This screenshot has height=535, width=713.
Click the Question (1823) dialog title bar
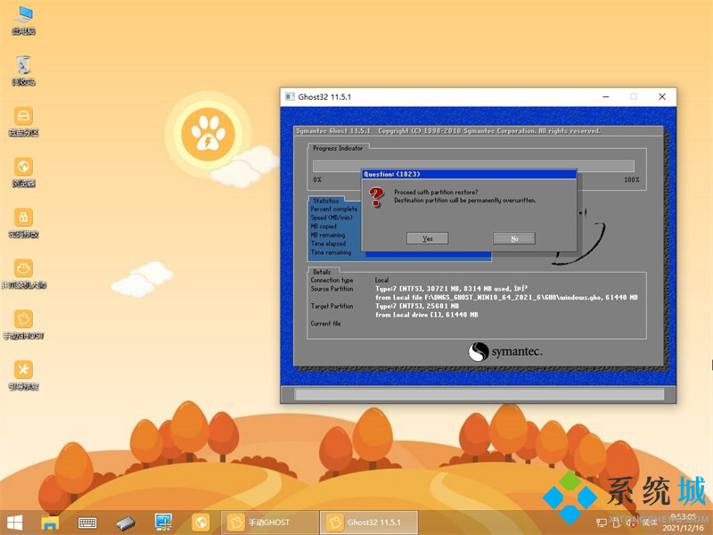point(469,174)
